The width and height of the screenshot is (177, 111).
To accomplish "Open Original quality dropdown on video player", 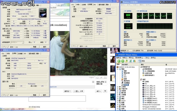I will (x=92, y=77).
